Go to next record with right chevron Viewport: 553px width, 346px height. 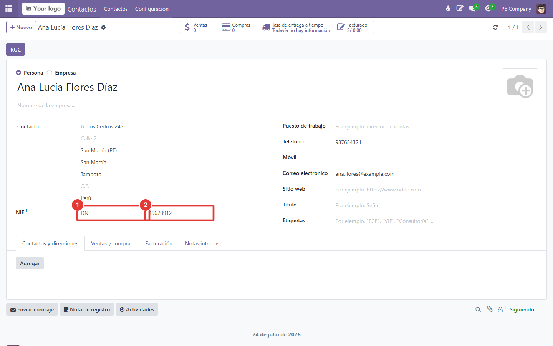tap(541, 27)
